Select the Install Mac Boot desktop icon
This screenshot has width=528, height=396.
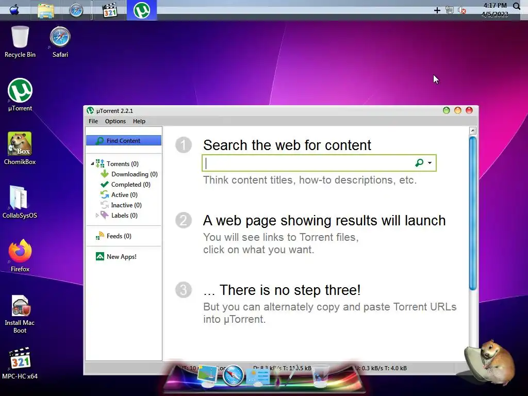point(20,314)
